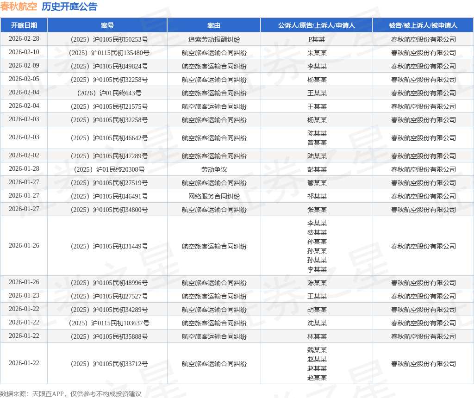Click the 数据来源 天眼查APP footer note
Screen dimensions: 474x398
click(71, 394)
